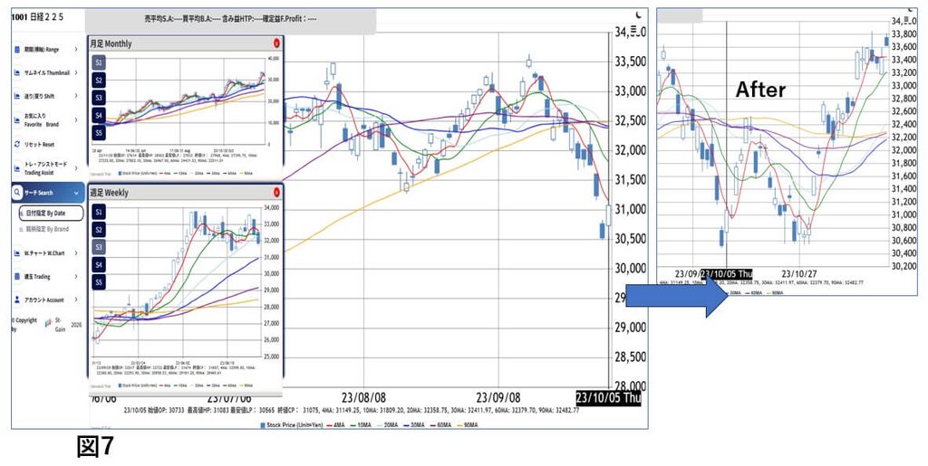Image resolution: width=928 pixels, height=466 pixels.
Task: Click the Reset label
Action: tap(39, 145)
